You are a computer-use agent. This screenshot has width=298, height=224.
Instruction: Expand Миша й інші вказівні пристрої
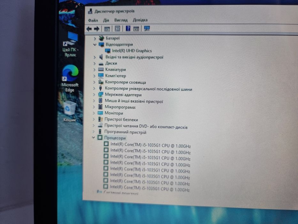coord(94,101)
